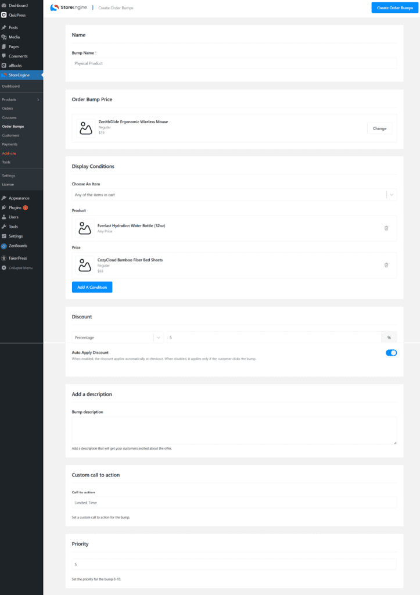Click Change for the bump product

pos(379,128)
